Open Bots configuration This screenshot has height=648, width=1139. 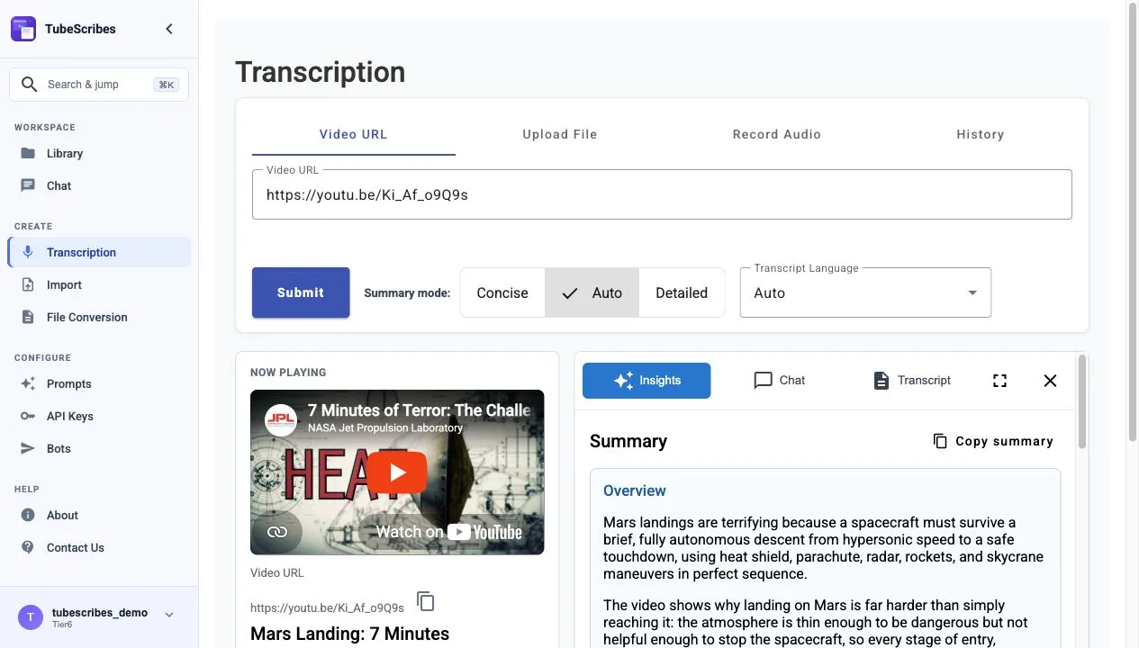pos(99,448)
